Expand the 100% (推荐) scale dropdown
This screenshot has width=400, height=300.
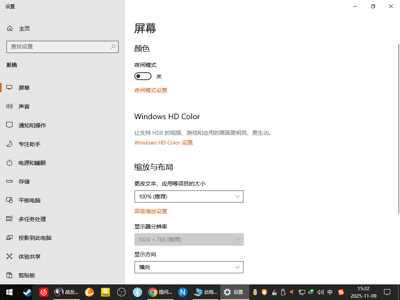pos(189,196)
